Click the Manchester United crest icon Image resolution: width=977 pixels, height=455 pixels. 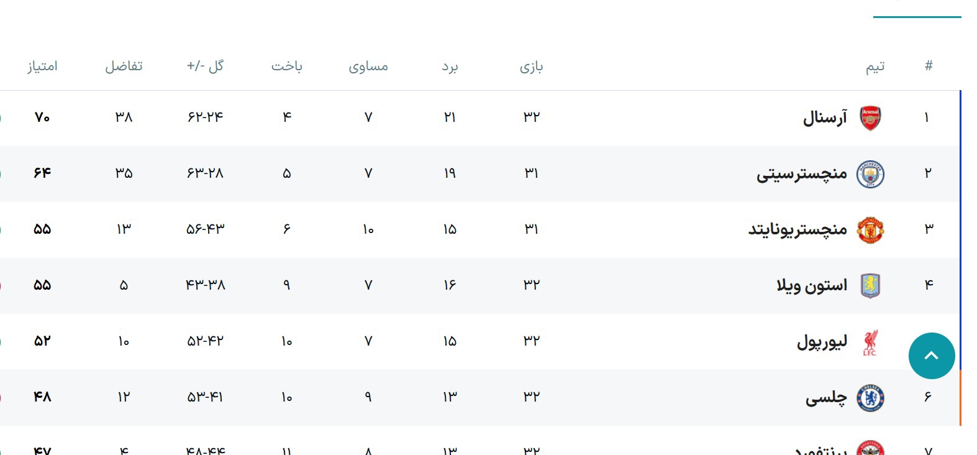point(870,230)
